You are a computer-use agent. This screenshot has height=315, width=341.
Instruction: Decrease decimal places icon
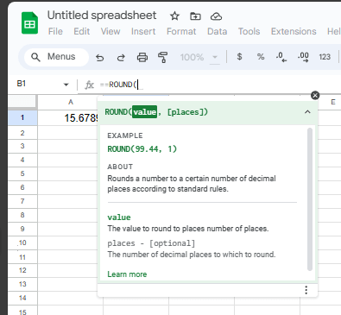coord(281,57)
